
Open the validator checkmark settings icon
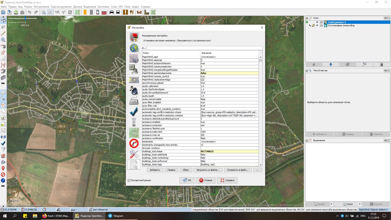click(134, 111)
